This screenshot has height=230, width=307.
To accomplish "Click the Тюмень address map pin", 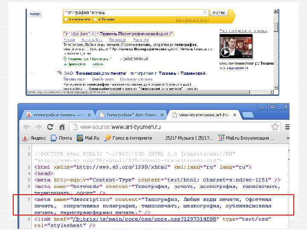I will pos(65,59).
